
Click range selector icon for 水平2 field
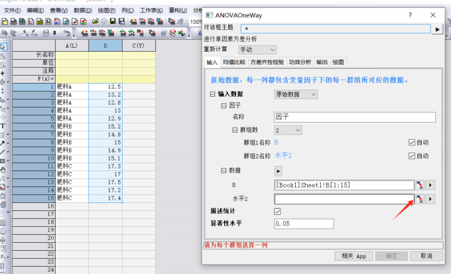point(419,199)
